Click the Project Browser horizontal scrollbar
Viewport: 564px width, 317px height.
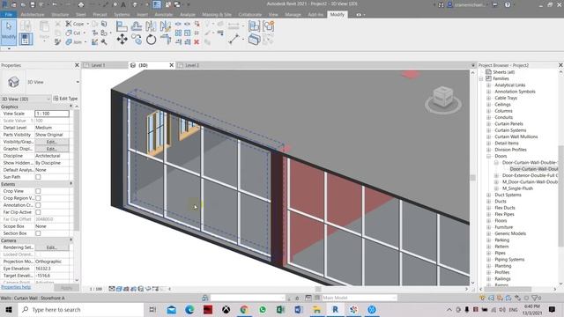508,289
